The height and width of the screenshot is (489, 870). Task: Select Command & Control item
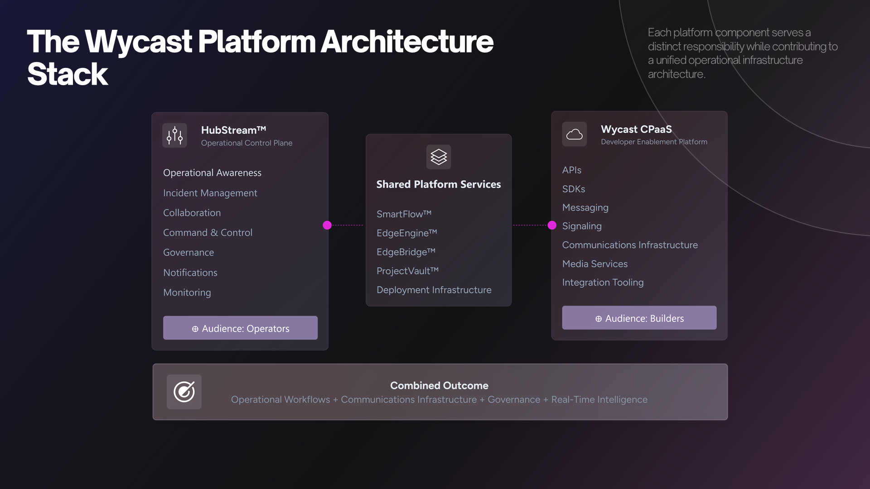click(x=208, y=233)
